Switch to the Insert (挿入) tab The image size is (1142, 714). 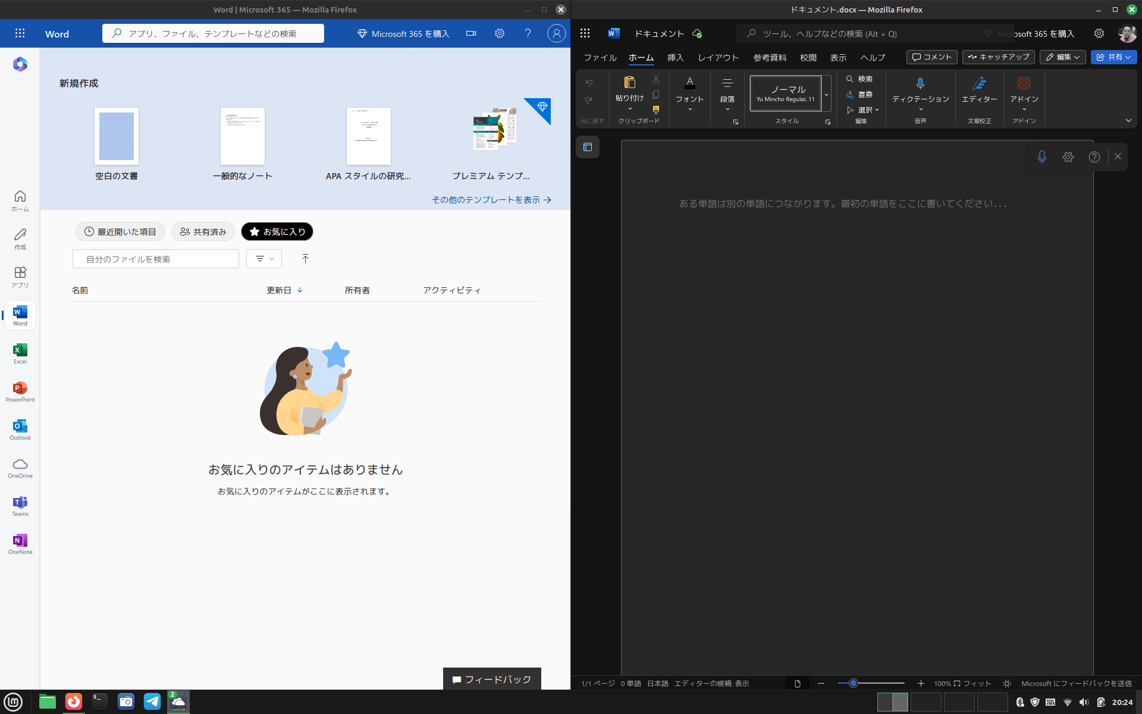click(x=675, y=58)
